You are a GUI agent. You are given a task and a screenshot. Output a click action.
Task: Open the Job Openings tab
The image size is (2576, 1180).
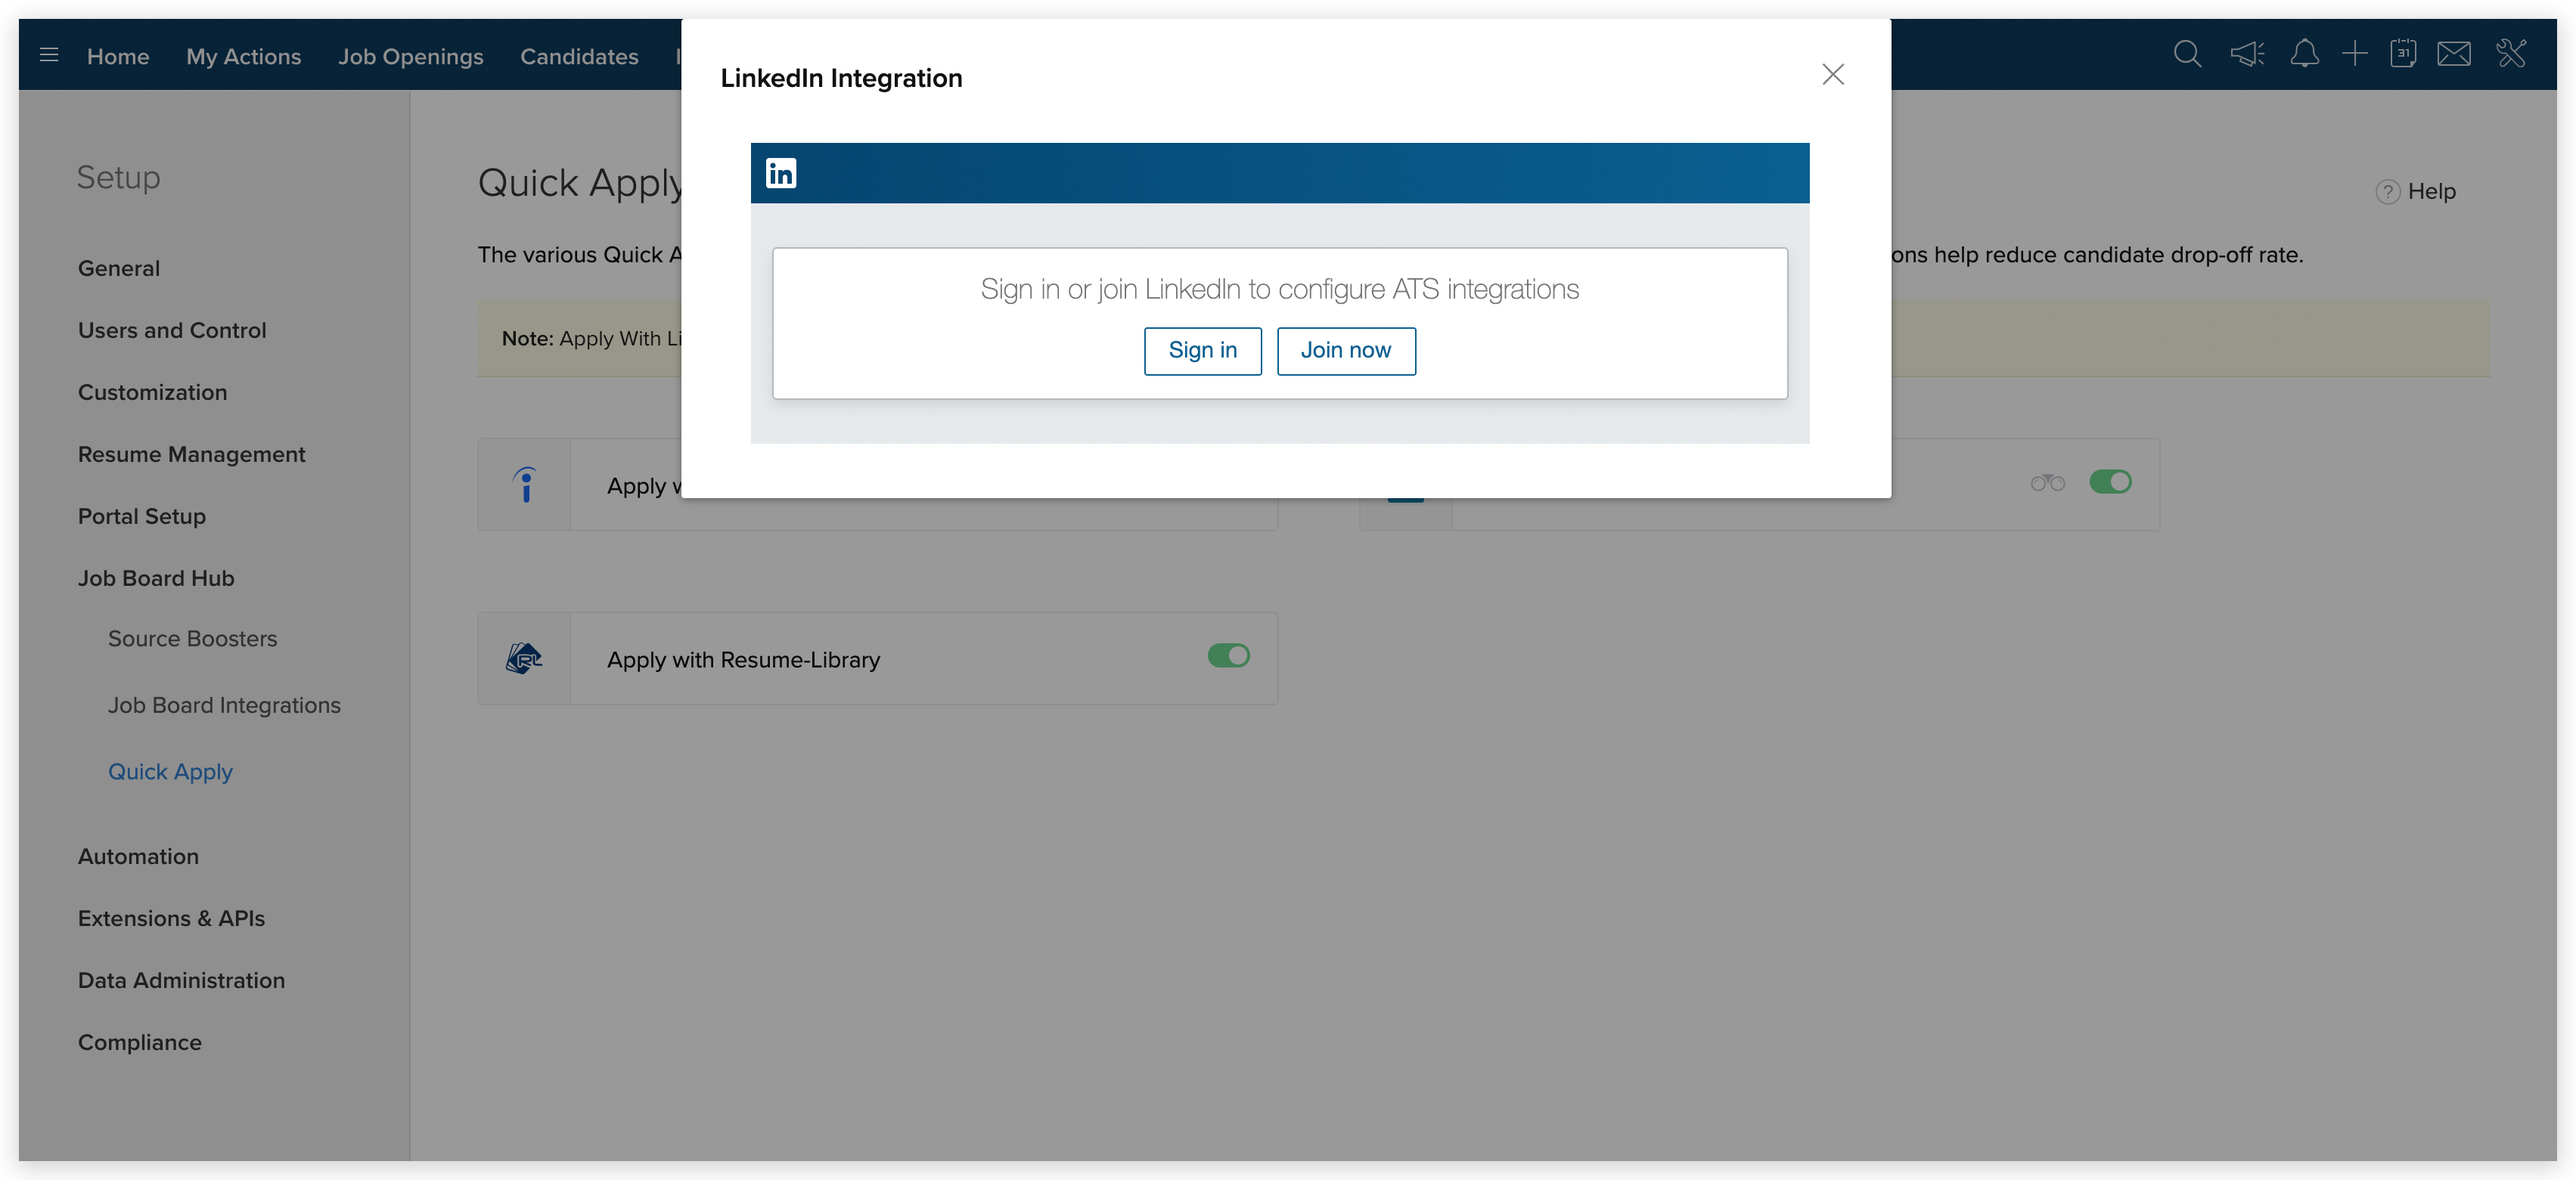click(x=410, y=57)
